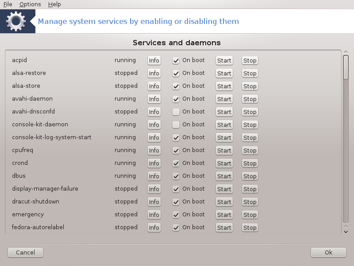Image resolution: width=354 pixels, height=266 pixels.
Task: Confirm with the Ok button
Action: (328, 252)
